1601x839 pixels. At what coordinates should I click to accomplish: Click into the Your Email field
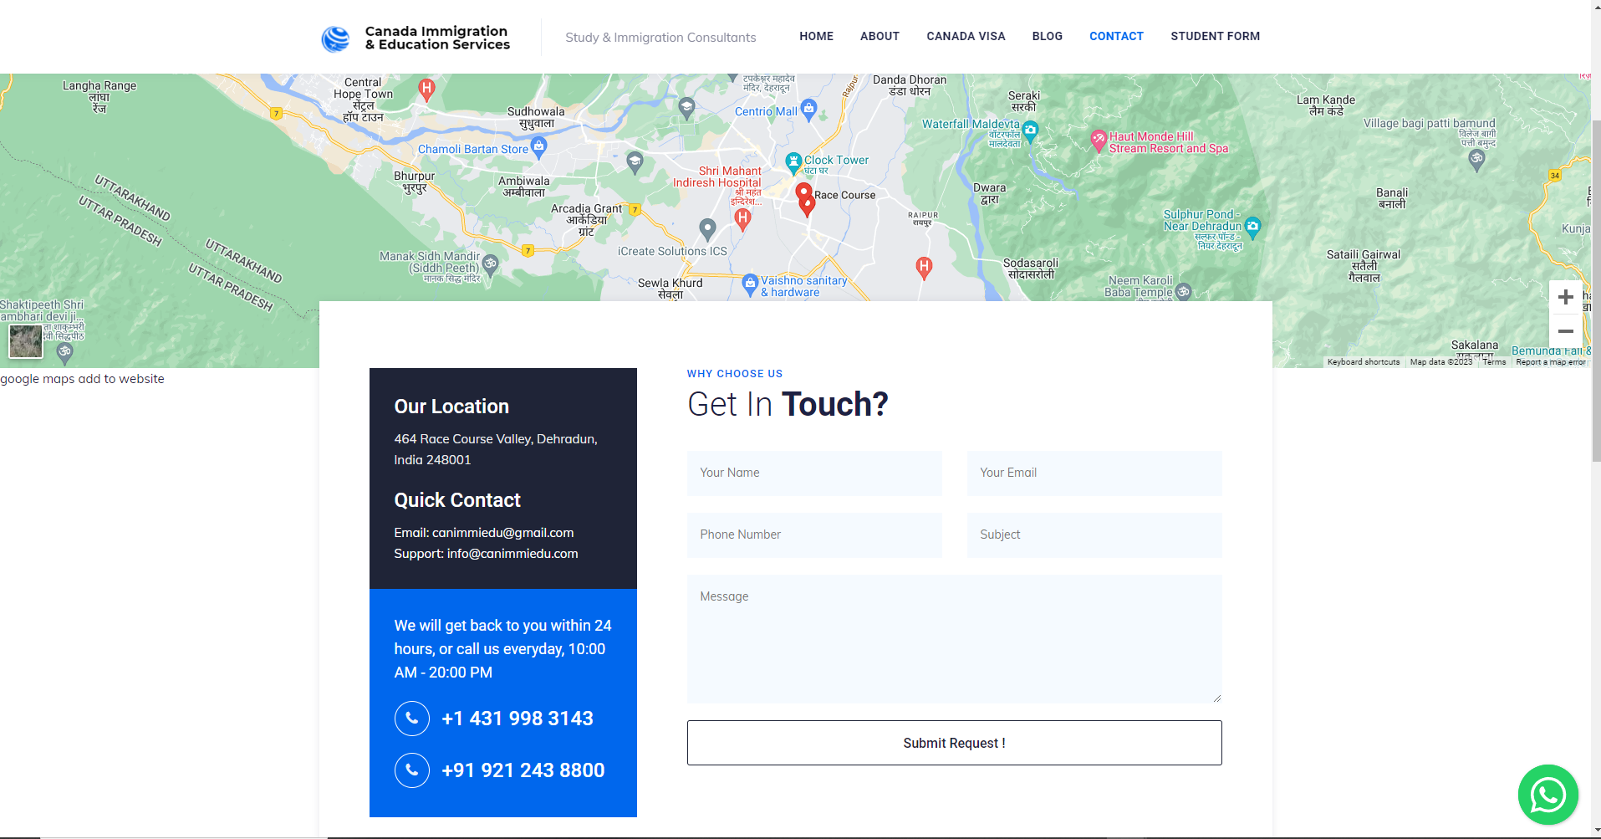(1094, 473)
